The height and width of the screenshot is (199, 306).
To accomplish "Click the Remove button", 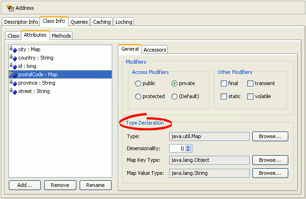I will point(60,185).
